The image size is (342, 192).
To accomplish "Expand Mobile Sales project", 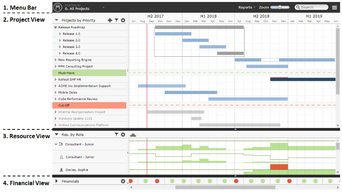I will pos(55,93).
